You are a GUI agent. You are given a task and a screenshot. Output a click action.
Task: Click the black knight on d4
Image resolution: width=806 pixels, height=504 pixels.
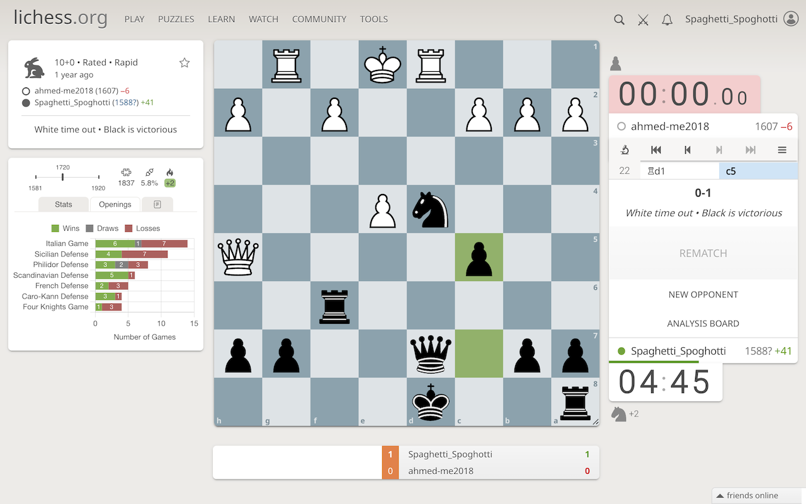431,209
